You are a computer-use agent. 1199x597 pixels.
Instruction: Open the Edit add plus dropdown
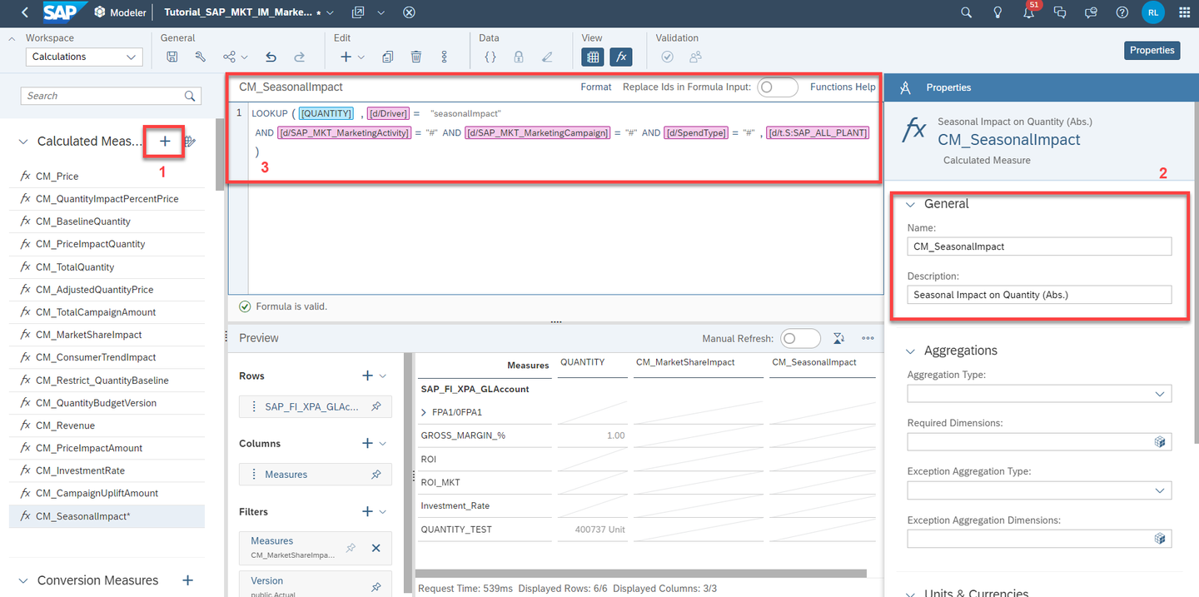coord(353,57)
